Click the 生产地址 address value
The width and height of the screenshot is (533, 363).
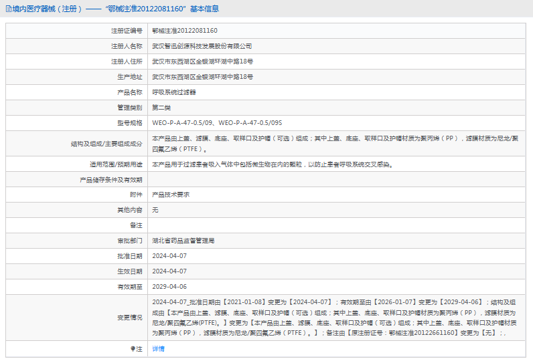pos(203,77)
